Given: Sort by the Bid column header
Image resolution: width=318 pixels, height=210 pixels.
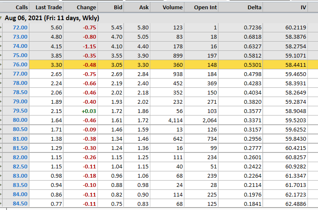Looking at the screenshot, I should pos(118,8).
